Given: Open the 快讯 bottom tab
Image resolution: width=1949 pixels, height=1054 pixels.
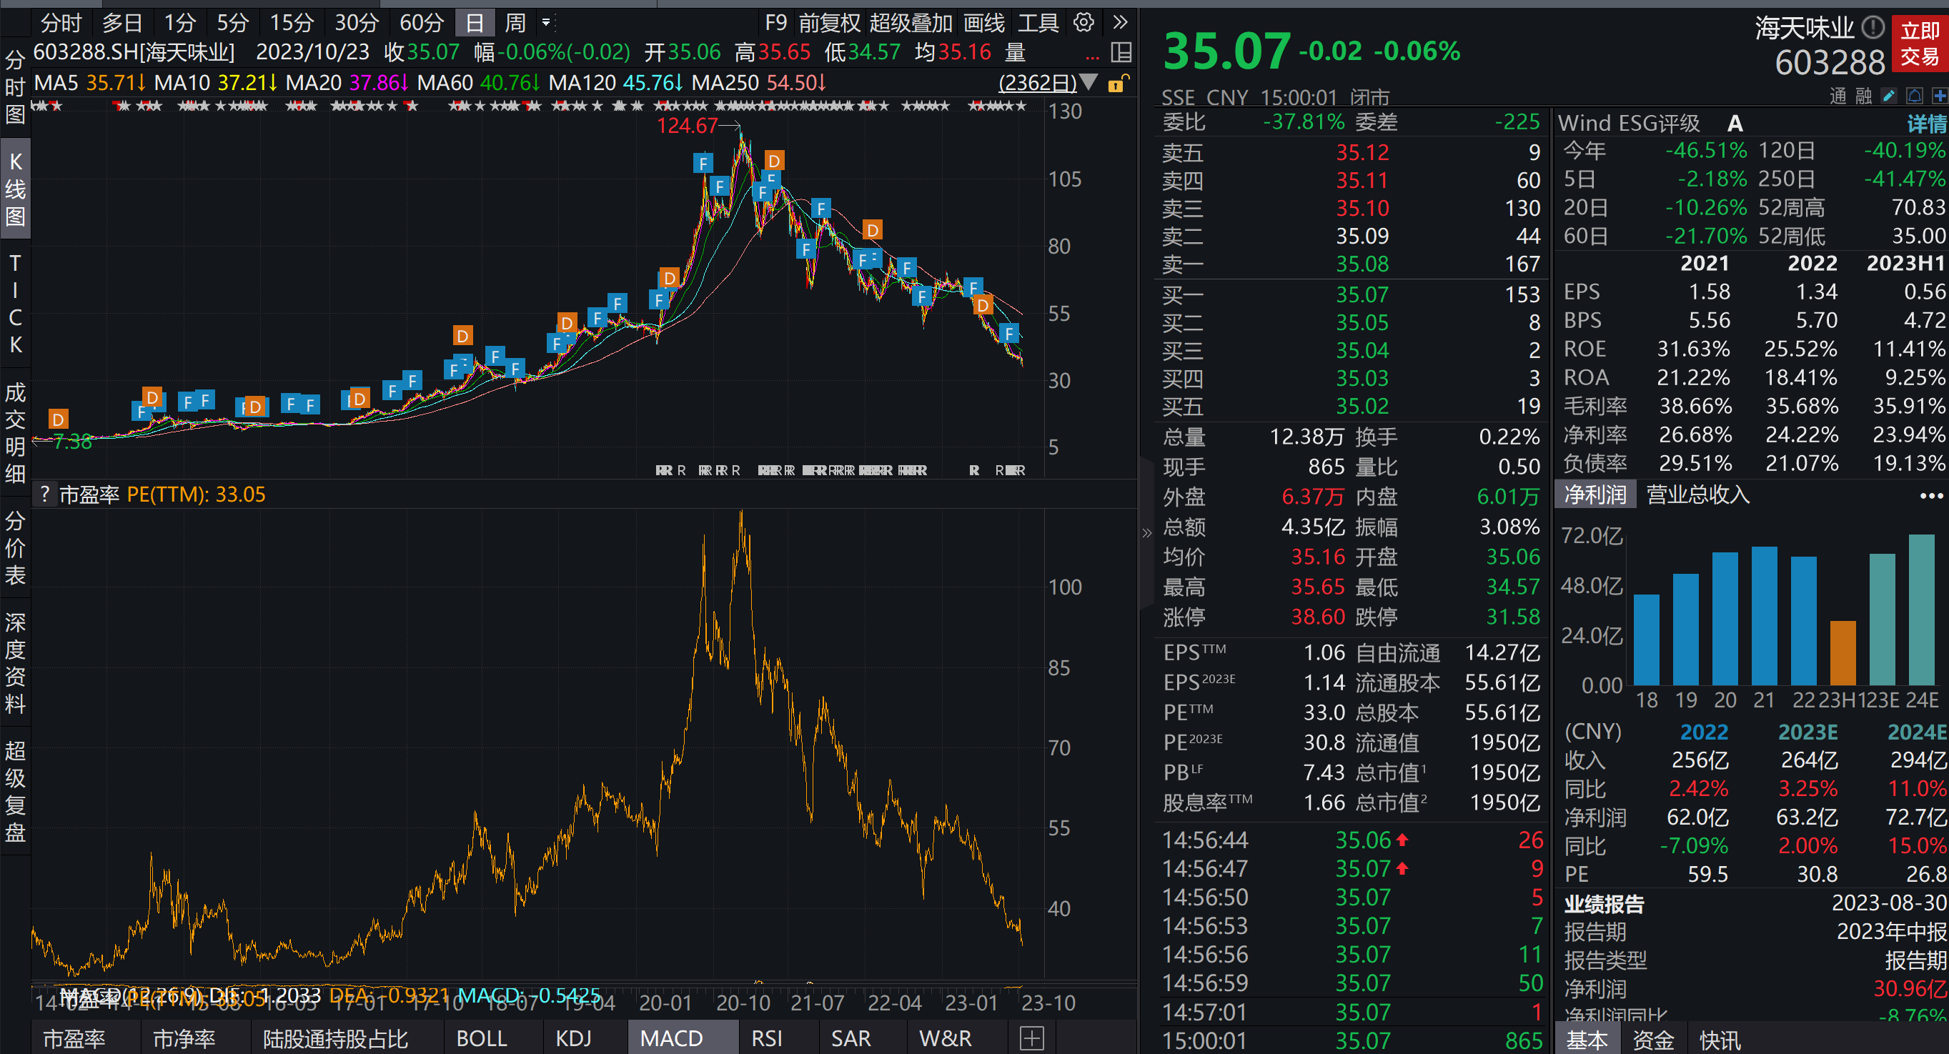Looking at the screenshot, I should (x=1720, y=1040).
